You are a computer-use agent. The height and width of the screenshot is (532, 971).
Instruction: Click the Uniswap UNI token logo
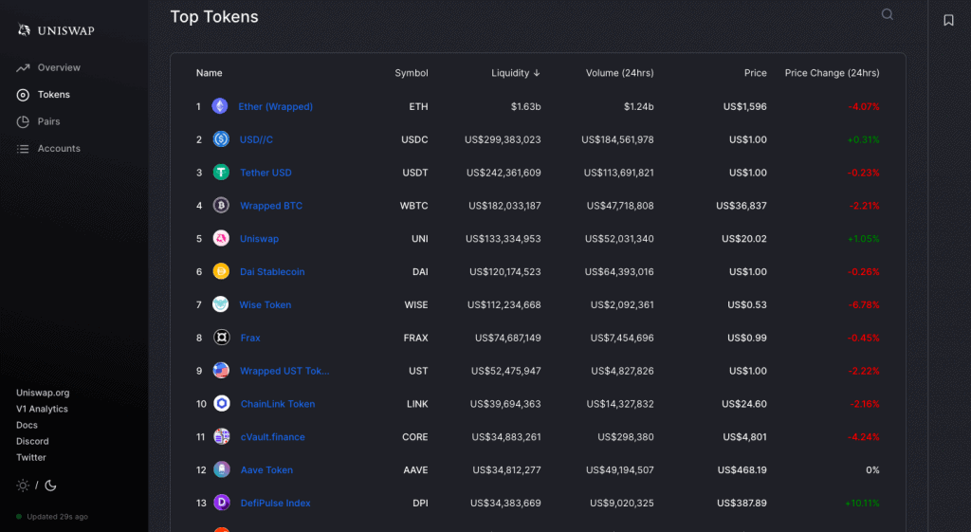click(221, 238)
